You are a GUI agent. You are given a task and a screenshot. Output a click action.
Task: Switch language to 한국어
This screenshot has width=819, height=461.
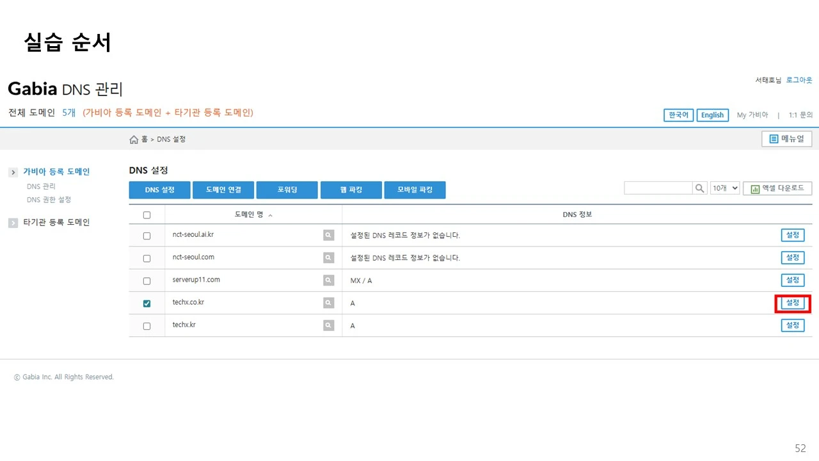(678, 115)
